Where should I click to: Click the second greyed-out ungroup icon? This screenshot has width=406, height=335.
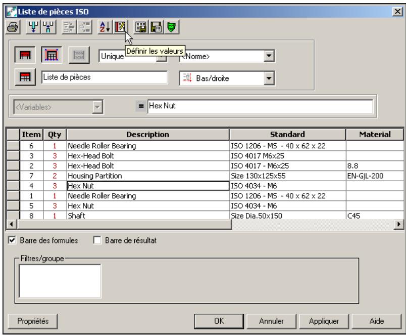click(x=85, y=27)
